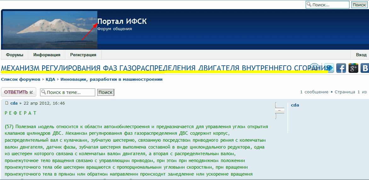Open 'Список форумов' breadcrumb link
369x180 pixels.
(20, 79)
